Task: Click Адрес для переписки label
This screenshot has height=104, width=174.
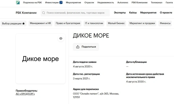Action: coord(86,89)
